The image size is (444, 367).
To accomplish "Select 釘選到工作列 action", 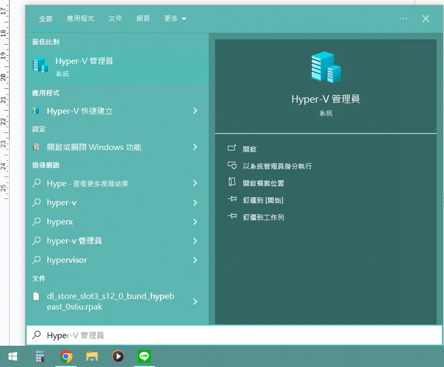I will pos(264,218).
